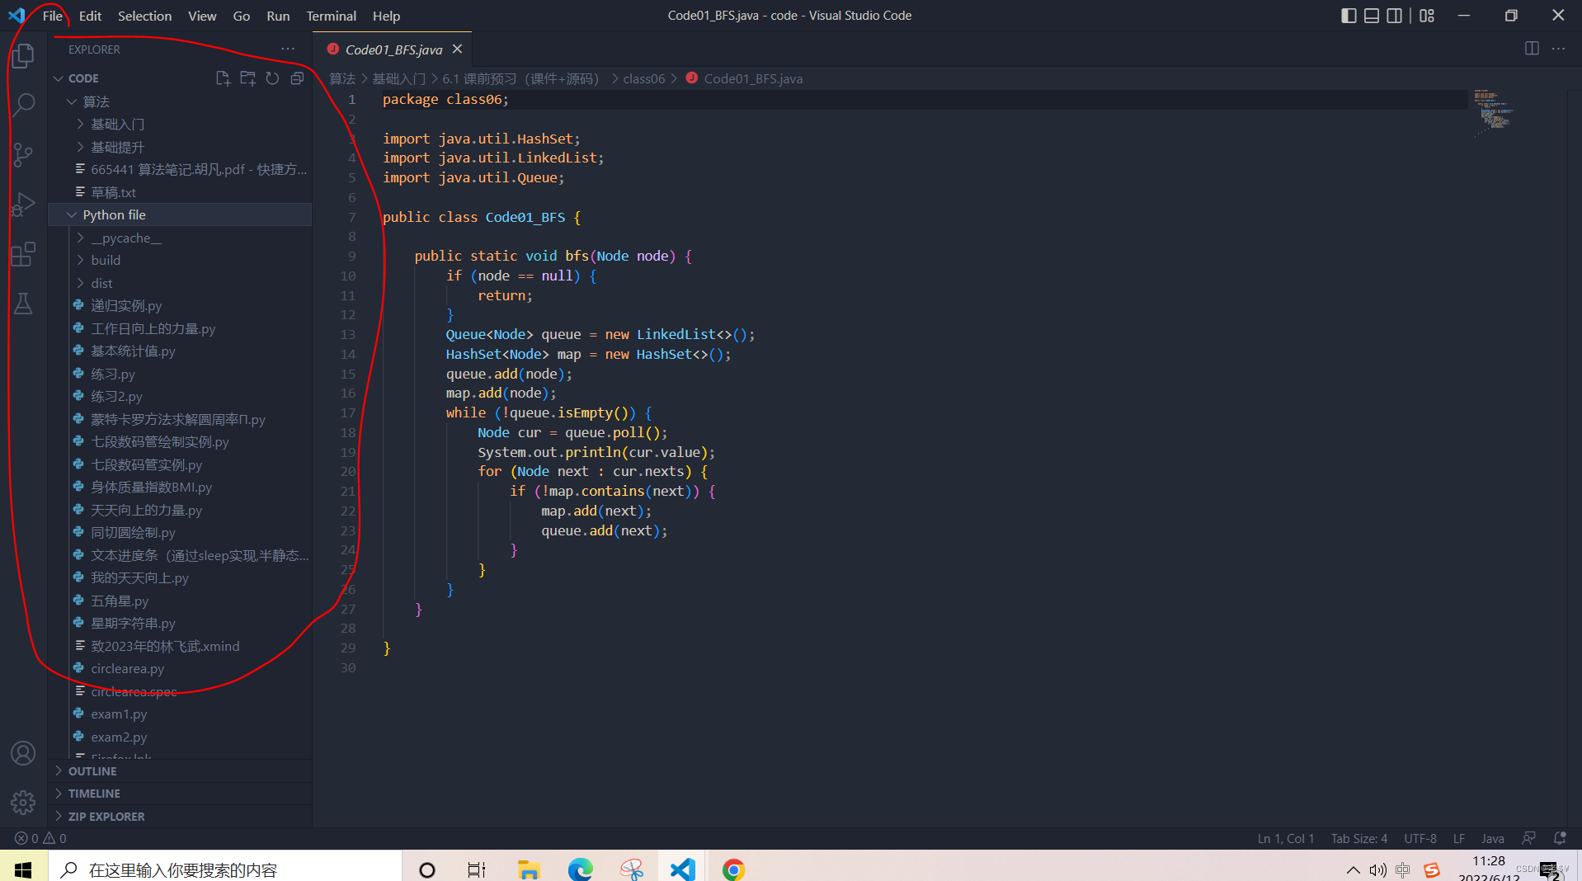Show errors and warnings count
This screenshot has width=1582, height=881.
(x=40, y=838)
